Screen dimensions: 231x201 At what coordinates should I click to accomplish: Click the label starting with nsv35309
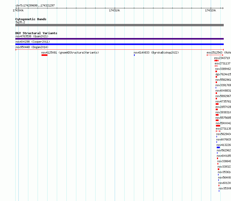225,188
